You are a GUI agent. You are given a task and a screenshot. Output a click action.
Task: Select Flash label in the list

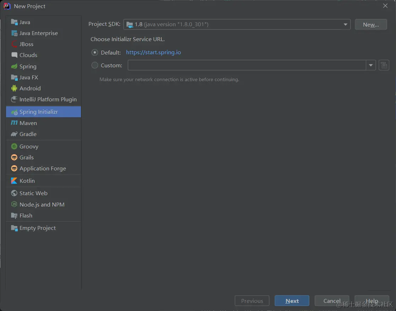point(26,216)
